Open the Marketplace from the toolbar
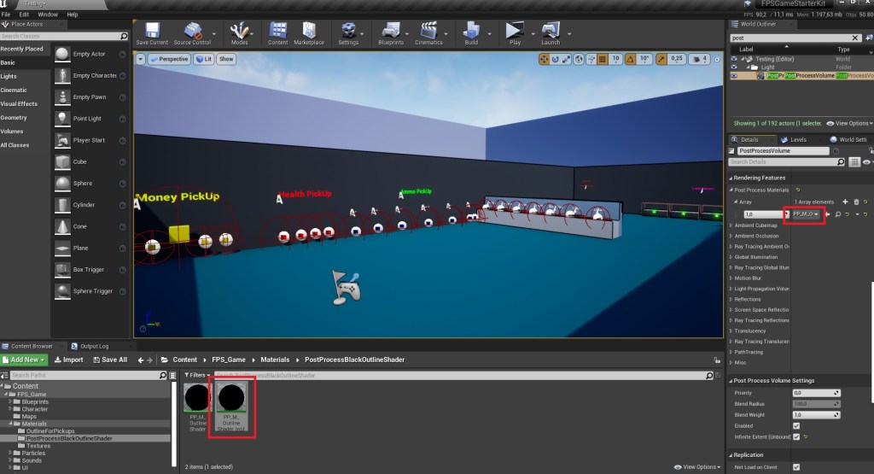Viewport: 874px width, 474px height. (x=308, y=32)
